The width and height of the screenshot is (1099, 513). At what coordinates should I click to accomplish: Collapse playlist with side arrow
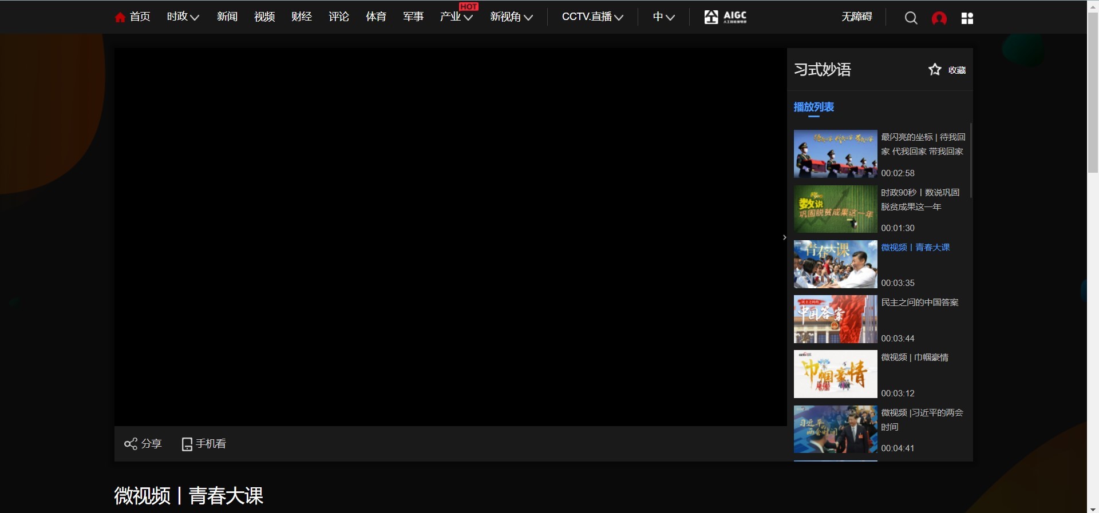[x=784, y=237]
